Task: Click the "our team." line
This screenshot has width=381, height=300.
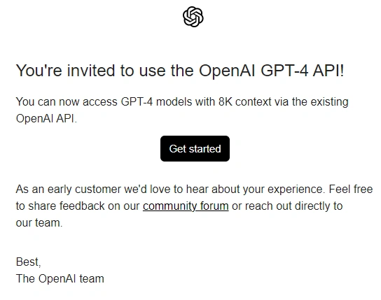Action: (x=39, y=222)
